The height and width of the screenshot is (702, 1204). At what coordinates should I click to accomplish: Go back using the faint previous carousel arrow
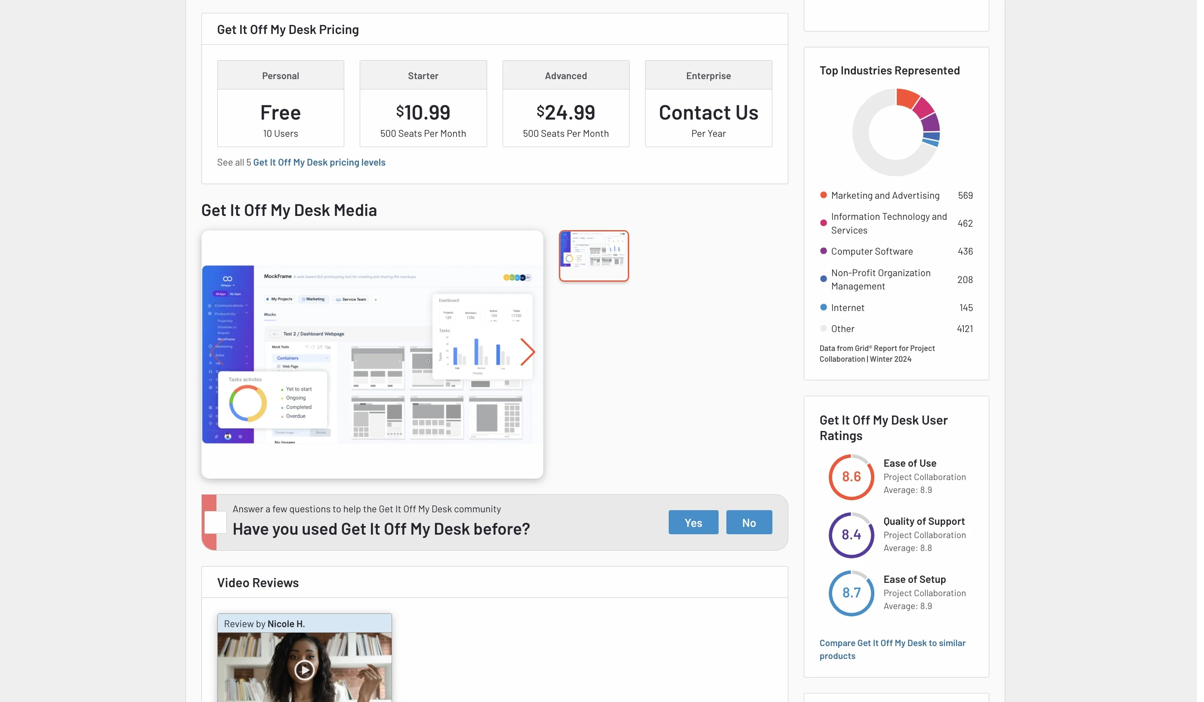click(x=216, y=352)
